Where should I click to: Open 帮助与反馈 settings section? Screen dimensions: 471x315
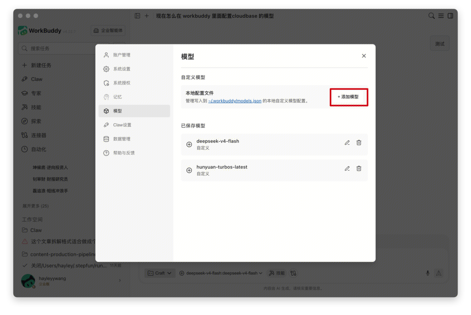click(134, 153)
